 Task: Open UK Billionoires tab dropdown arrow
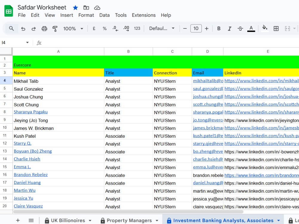point(90,221)
